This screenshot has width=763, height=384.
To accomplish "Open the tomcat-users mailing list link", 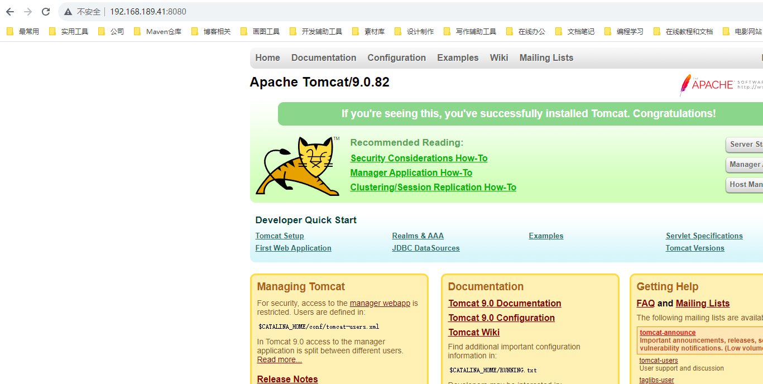I will (659, 361).
